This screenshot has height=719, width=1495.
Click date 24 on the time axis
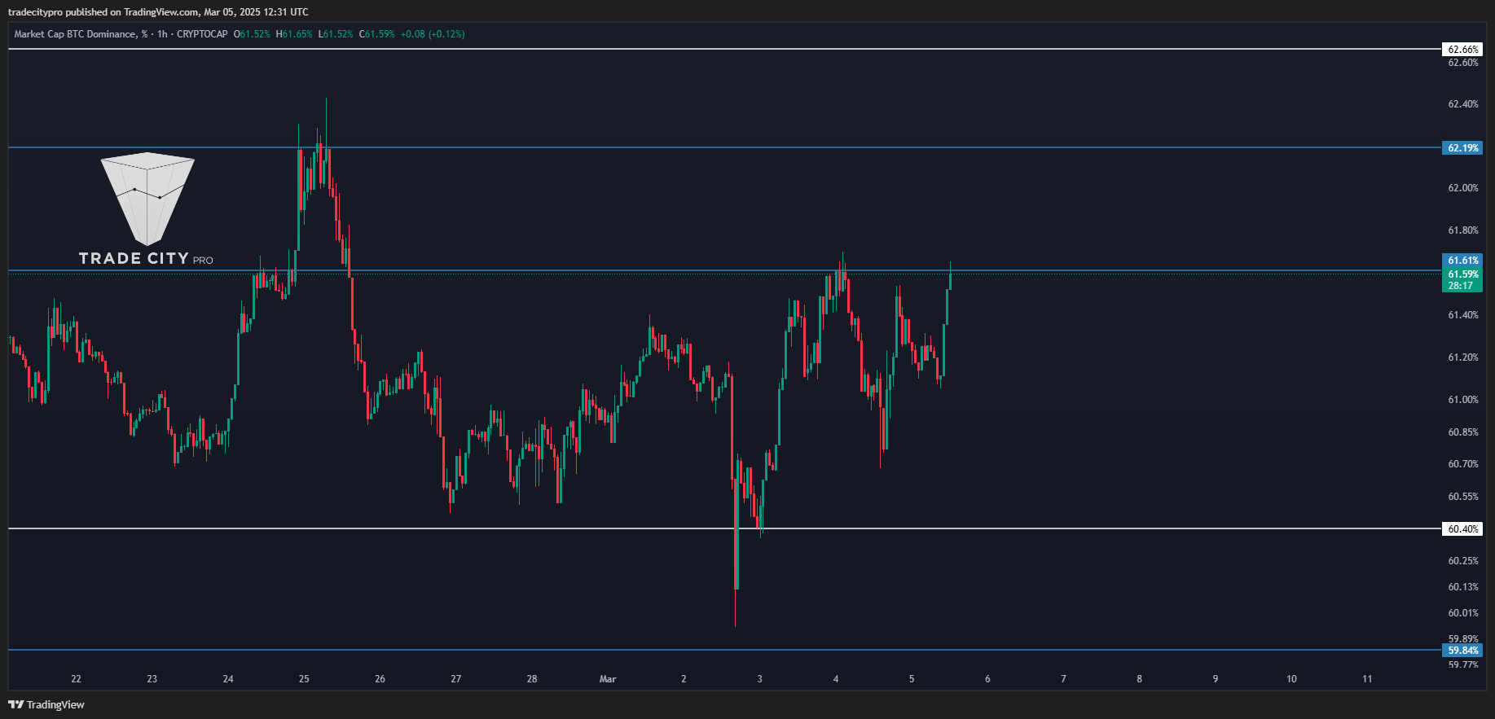click(228, 679)
